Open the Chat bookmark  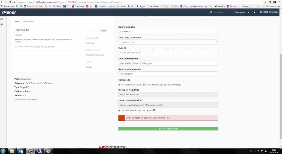(39, 6)
